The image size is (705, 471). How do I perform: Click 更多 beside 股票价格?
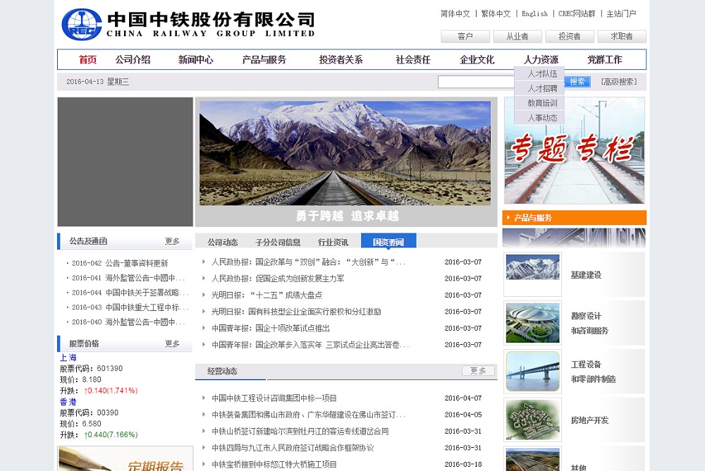pos(172,343)
